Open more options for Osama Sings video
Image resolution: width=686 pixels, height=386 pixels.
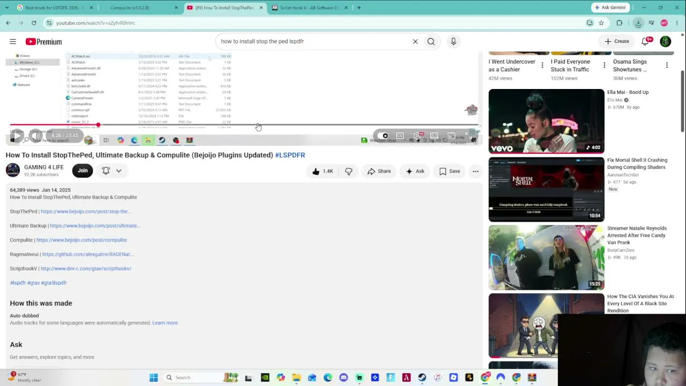667,65
